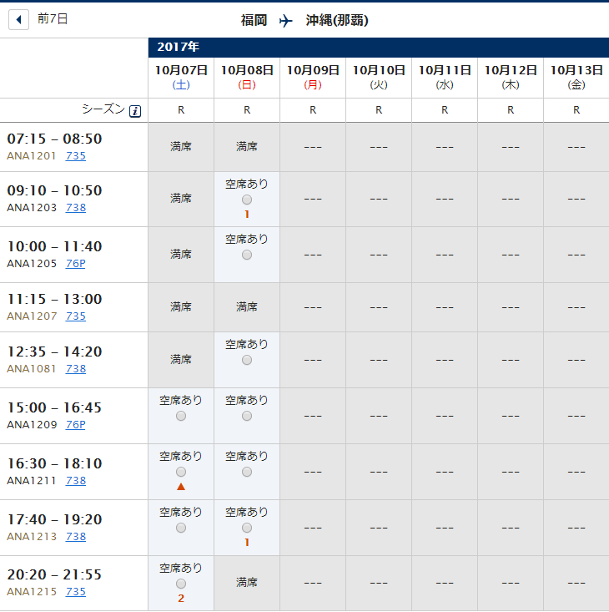Click the 07:15 – 08:50 flight time
This screenshot has width=609, height=612.
pyautogui.click(x=54, y=139)
